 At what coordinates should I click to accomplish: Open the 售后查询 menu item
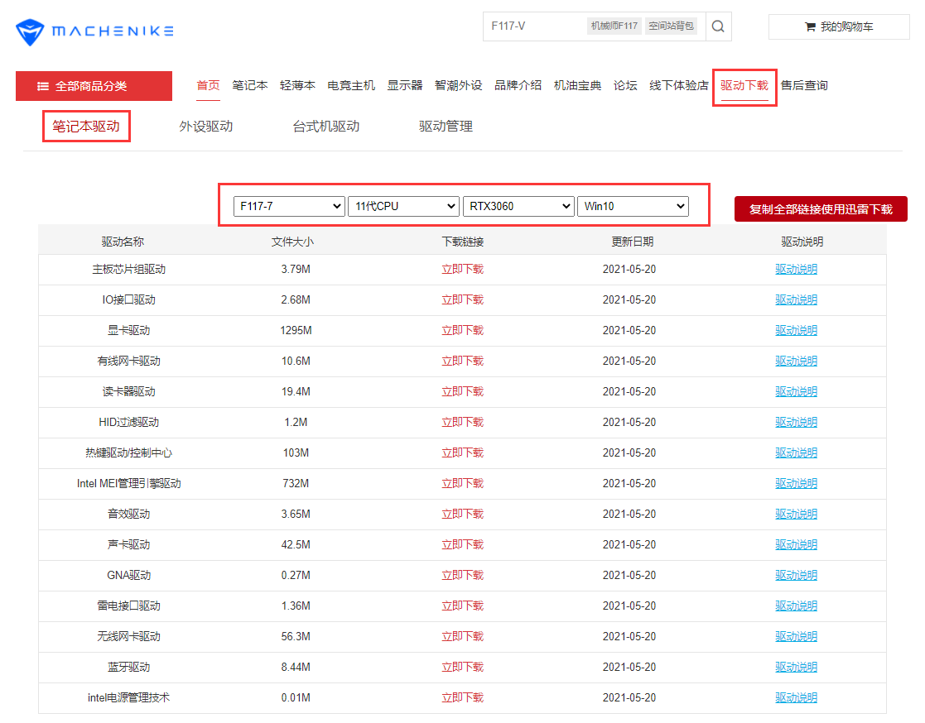coord(804,85)
